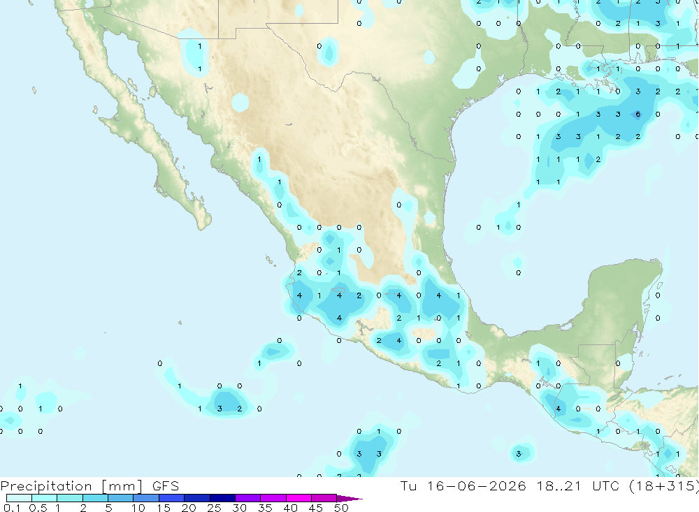Click the 'Tu' weekday label
Viewport: 699px width, 512px height.
(408, 485)
